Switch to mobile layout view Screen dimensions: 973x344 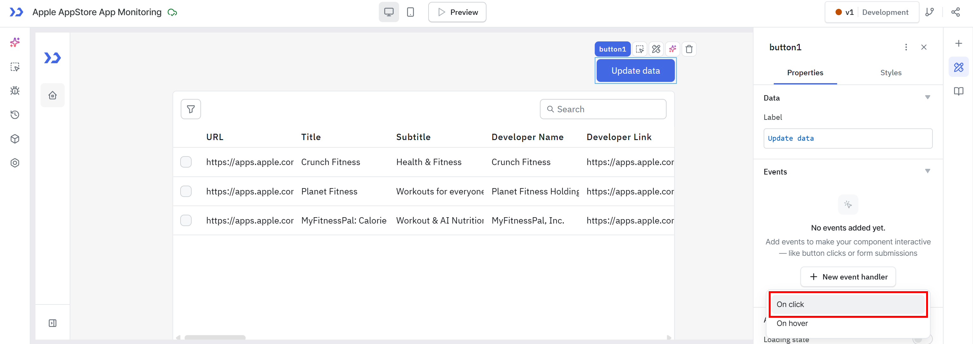click(410, 12)
